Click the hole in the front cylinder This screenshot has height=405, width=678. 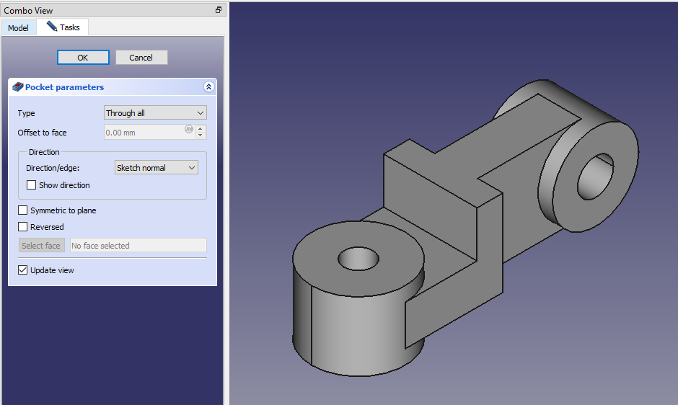(x=358, y=259)
